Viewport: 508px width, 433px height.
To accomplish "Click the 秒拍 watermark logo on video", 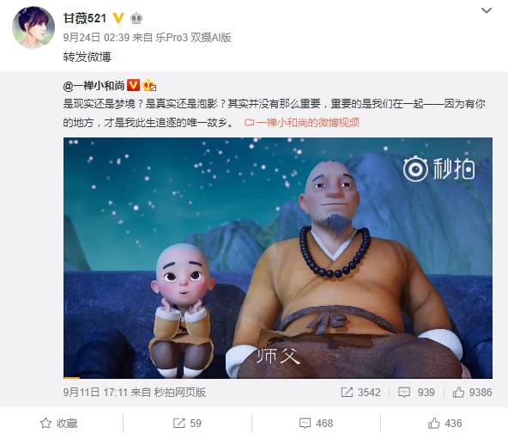I will 439,168.
